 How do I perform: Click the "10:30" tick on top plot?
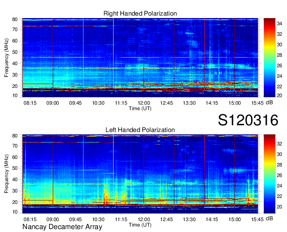(98, 103)
